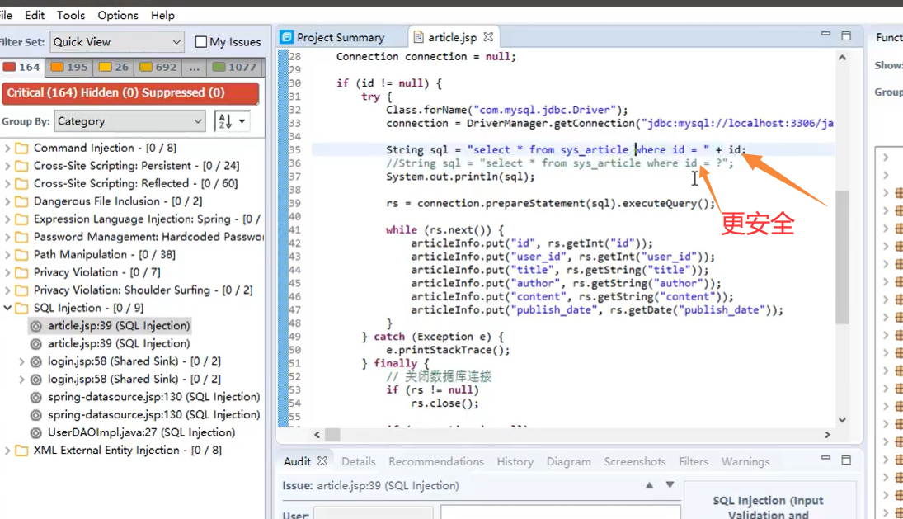Maximize the Audit bottom panel

coord(846,460)
